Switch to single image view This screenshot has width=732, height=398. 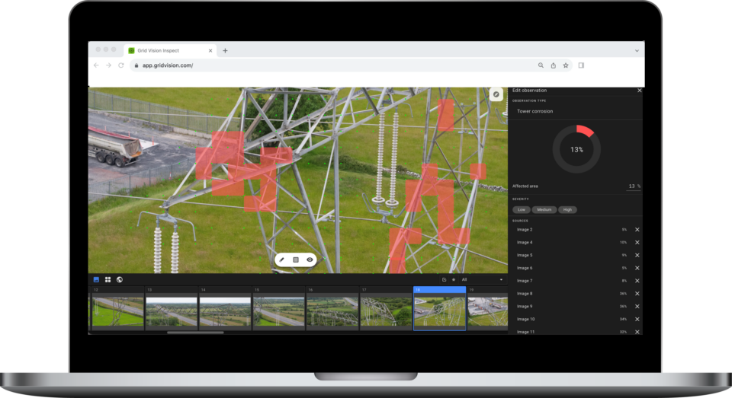tap(96, 280)
